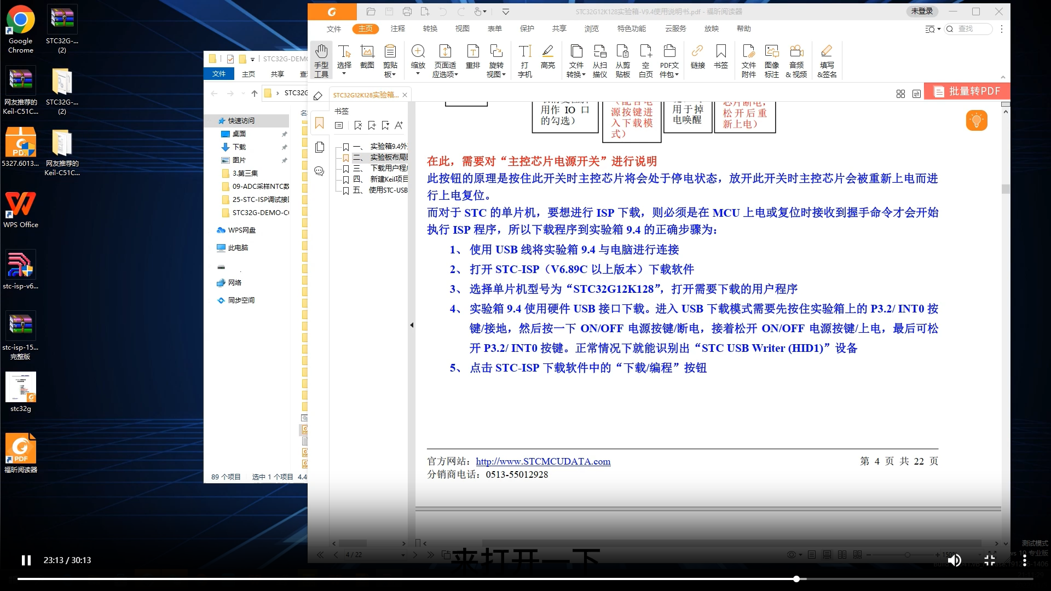
Task: Open the Comments panel in the side bar
Action: (320, 171)
